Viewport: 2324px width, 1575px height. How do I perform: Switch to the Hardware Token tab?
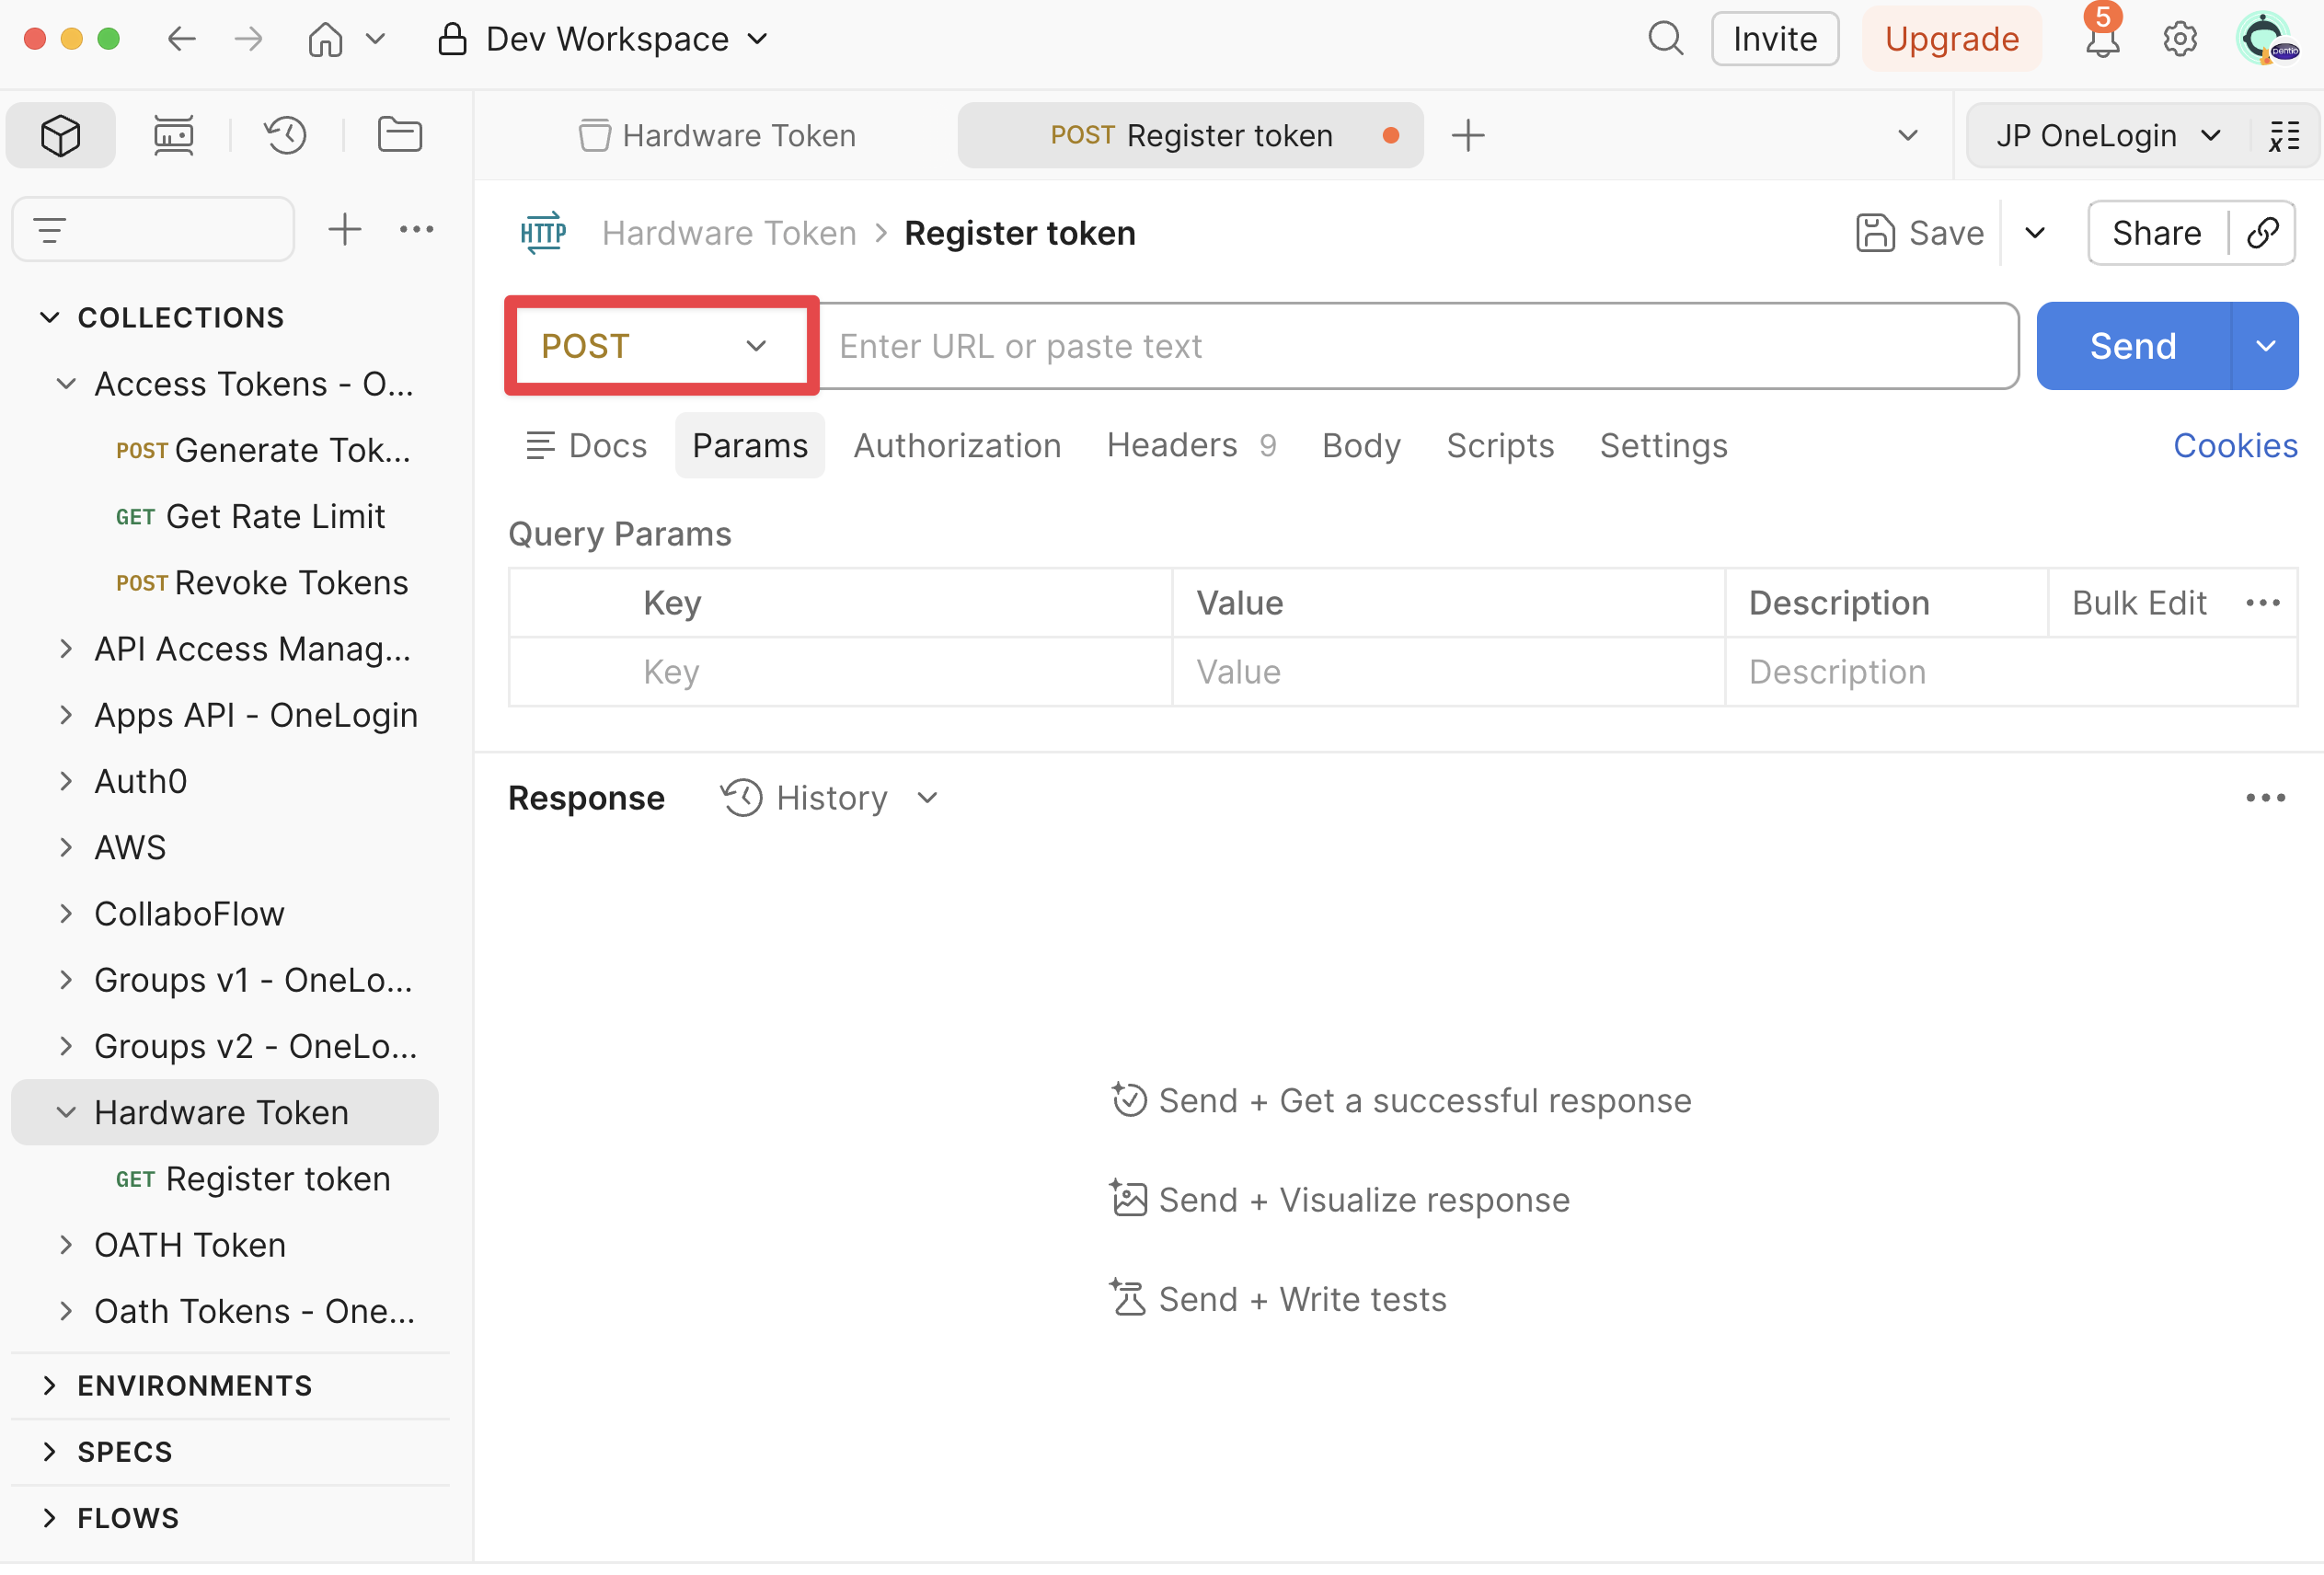(717, 135)
